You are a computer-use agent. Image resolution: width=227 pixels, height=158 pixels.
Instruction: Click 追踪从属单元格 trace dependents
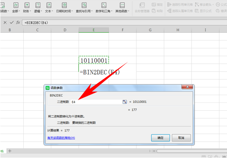point(180,11)
